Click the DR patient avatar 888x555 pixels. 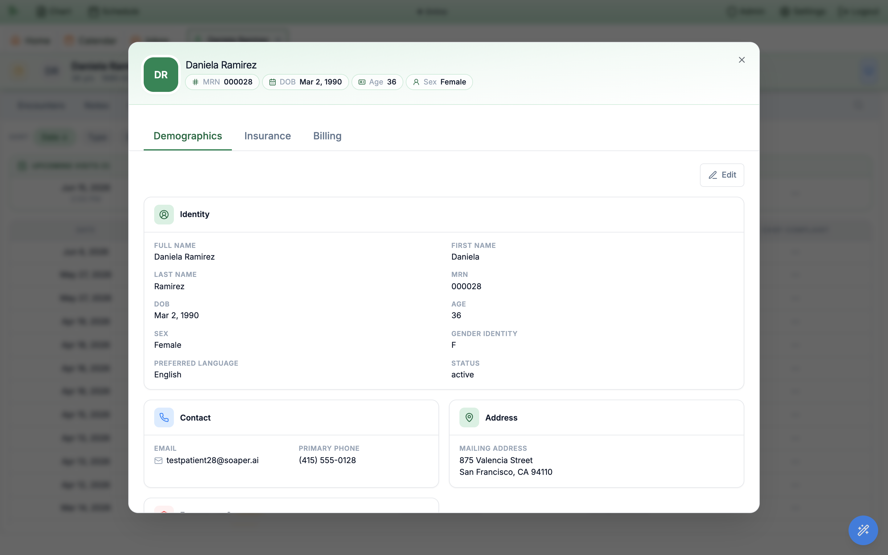coord(161,75)
